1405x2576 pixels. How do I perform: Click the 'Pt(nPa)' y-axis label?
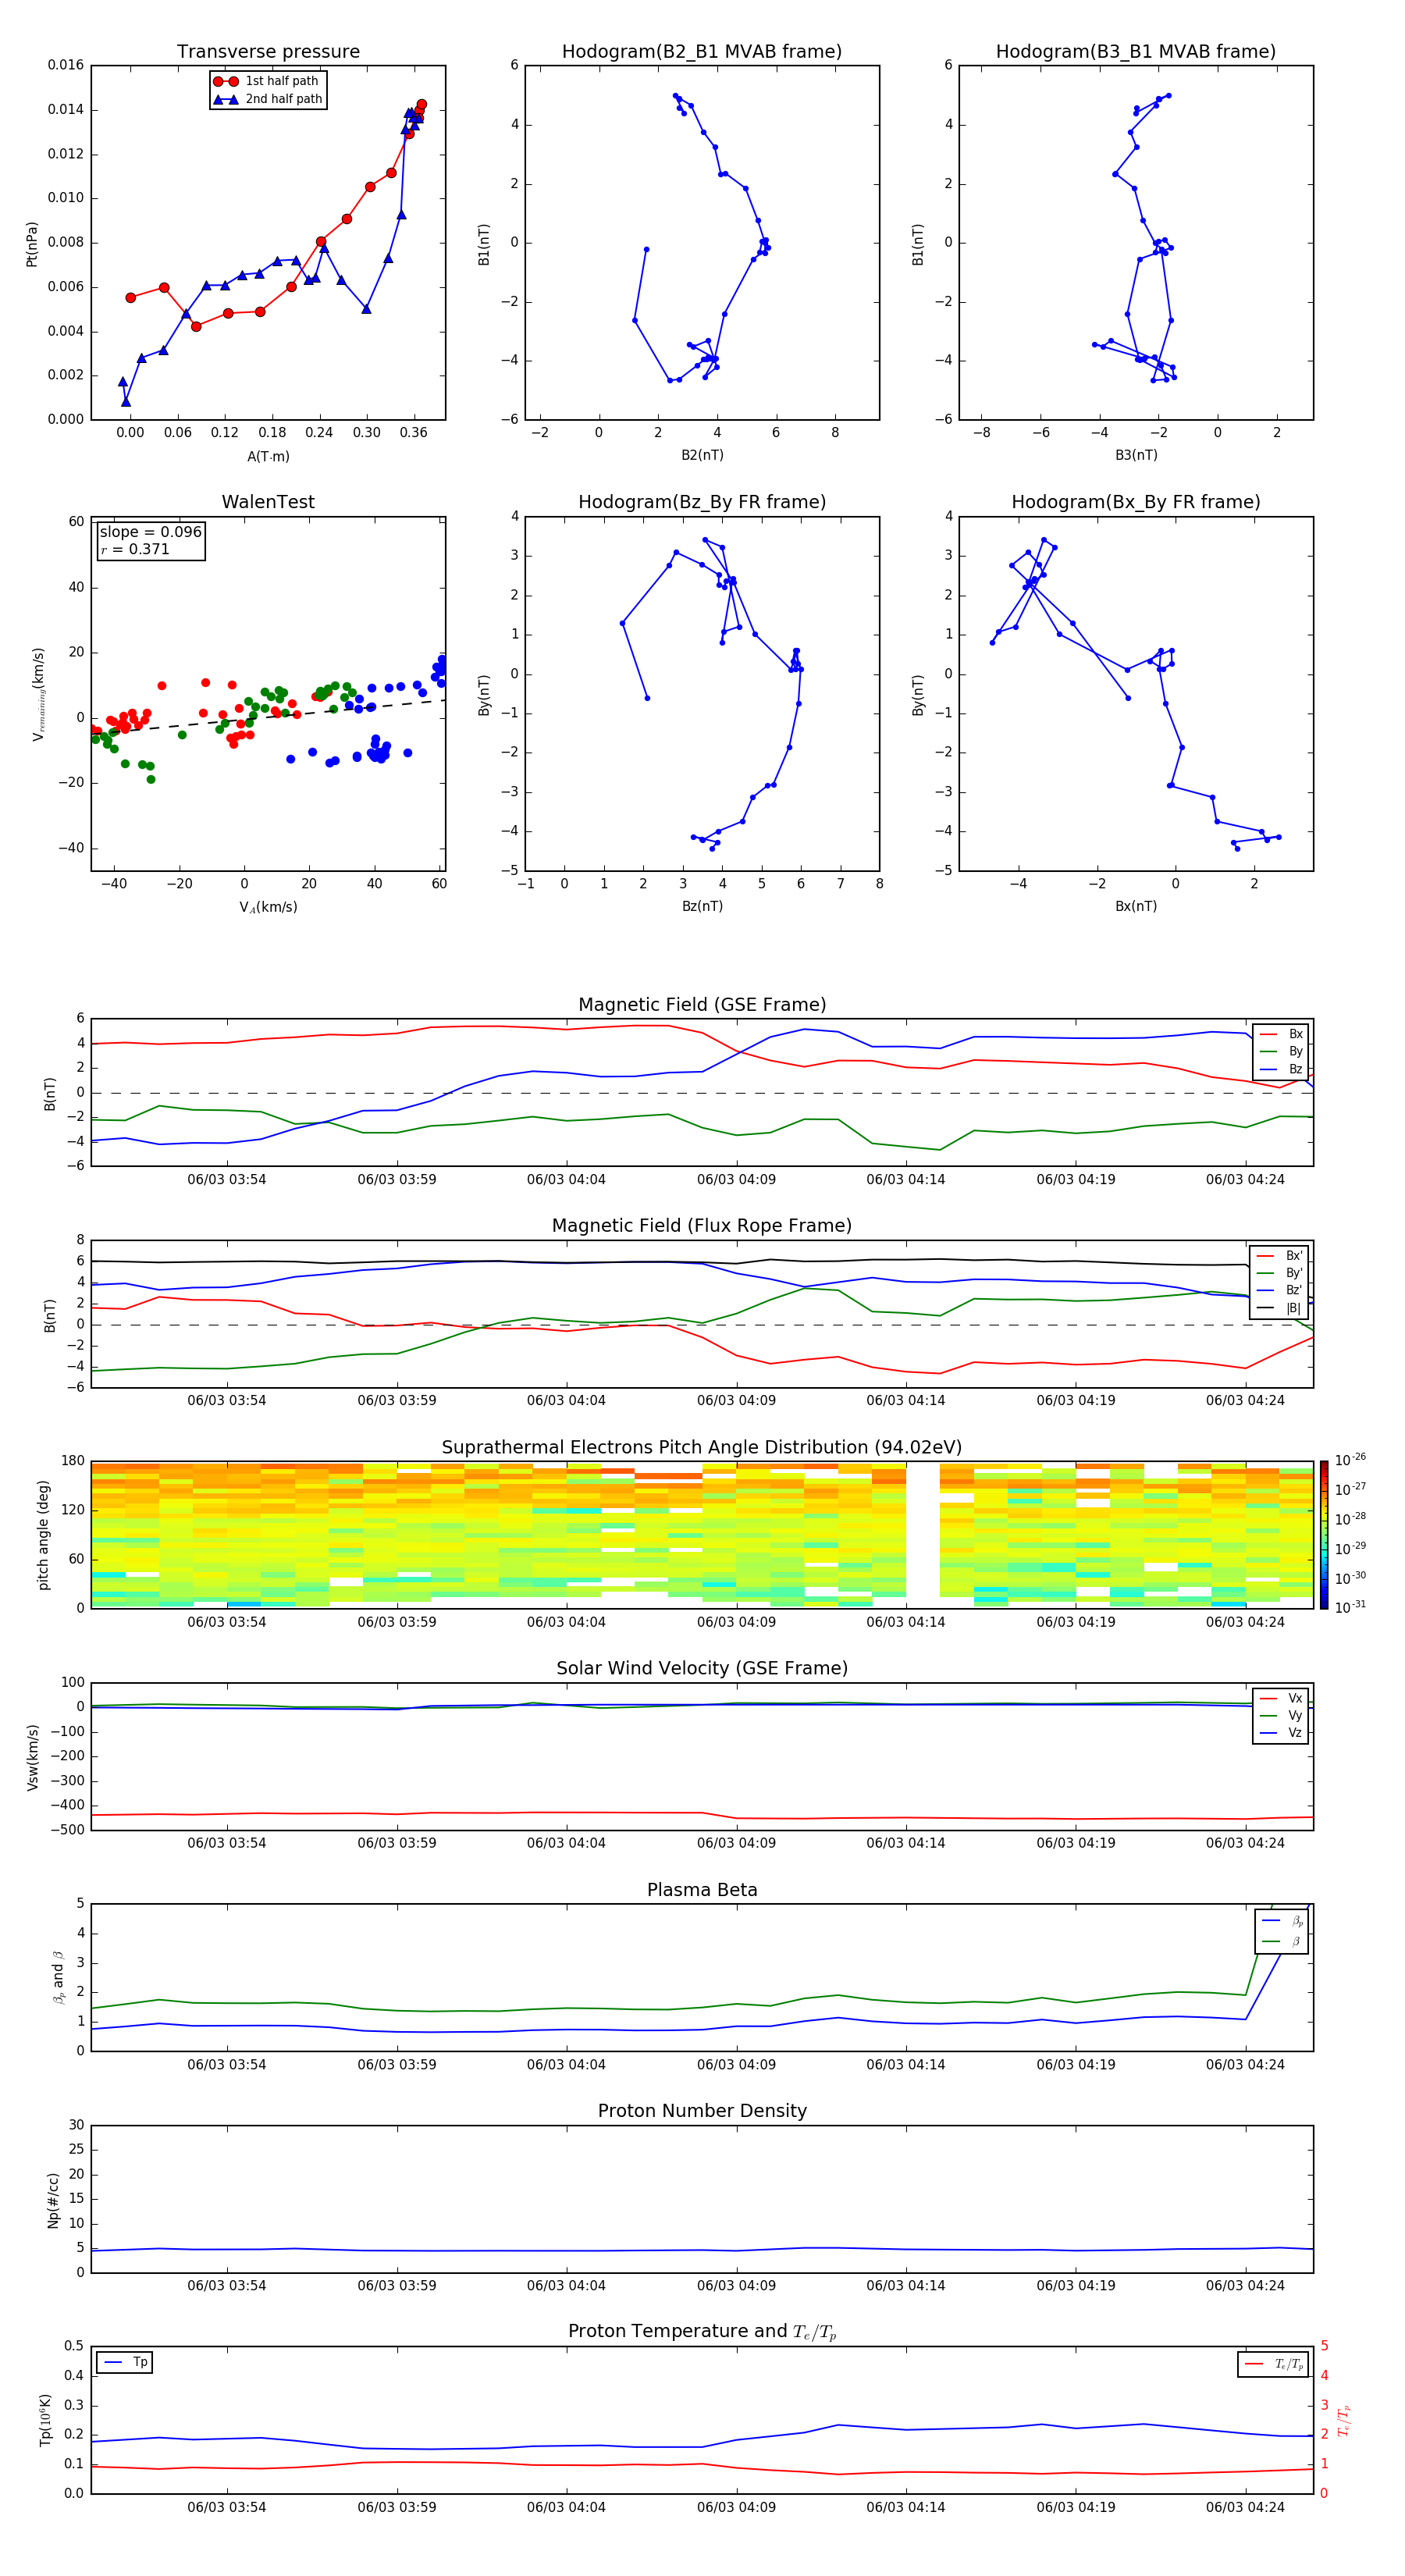pyautogui.click(x=32, y=243)
